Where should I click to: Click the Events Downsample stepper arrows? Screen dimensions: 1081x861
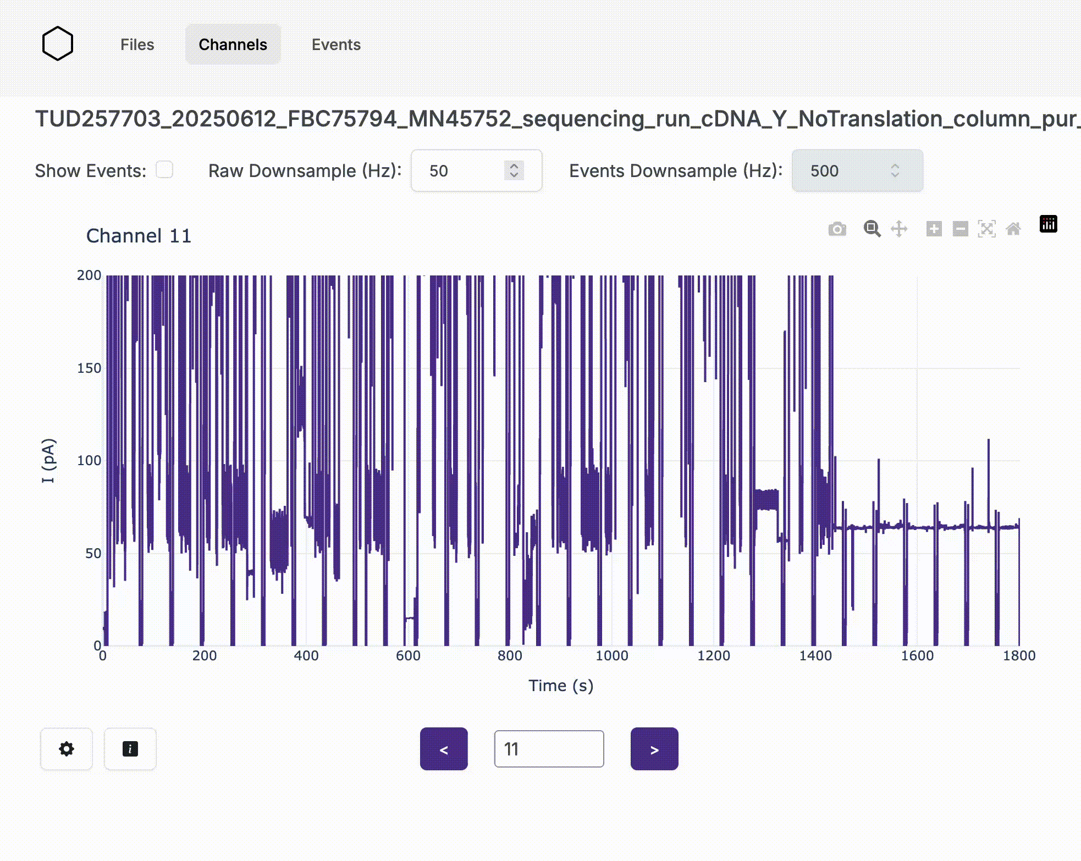(x=895, y=170)
